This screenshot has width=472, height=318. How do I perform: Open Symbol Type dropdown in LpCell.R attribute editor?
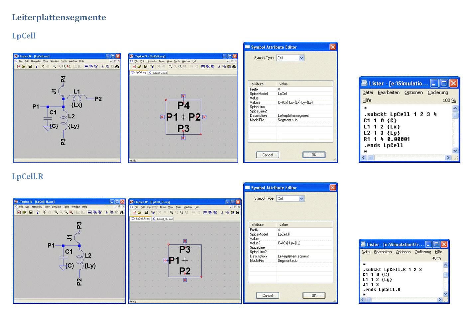click(x=301, y=199)
